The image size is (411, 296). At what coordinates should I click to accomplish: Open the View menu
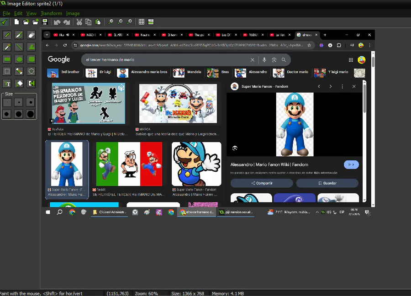31,13
